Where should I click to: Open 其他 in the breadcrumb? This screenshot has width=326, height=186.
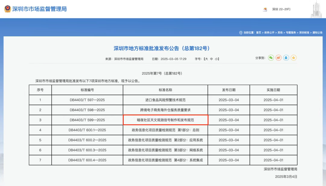point(280,33)
